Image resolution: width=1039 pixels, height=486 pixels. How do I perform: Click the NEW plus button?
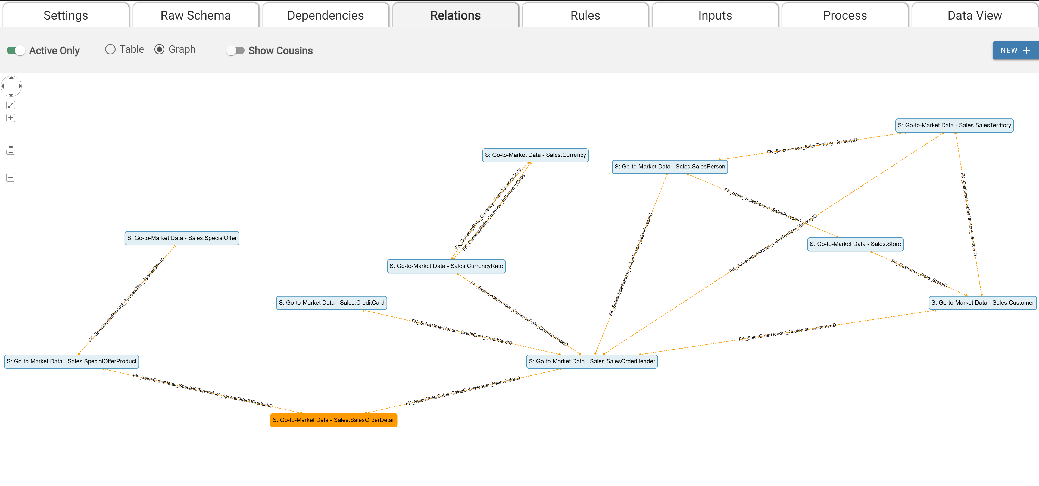click(x=1015, y=51)
